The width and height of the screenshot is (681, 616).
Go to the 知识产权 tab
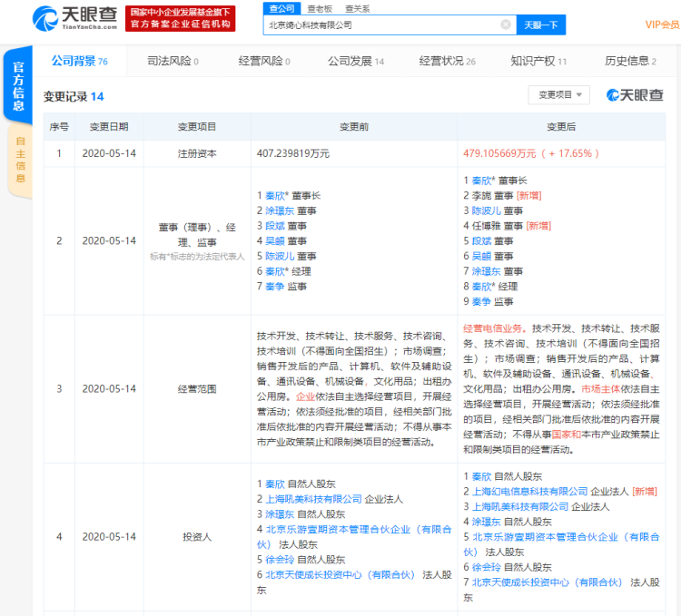tap(538, 62)
